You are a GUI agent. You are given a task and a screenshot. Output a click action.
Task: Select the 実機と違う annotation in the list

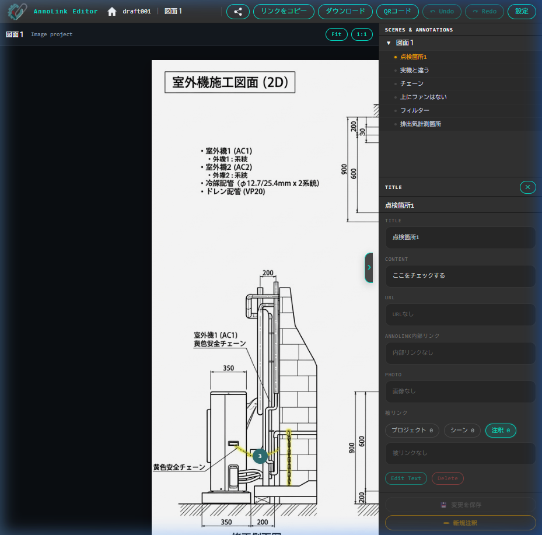pos(415,70)
